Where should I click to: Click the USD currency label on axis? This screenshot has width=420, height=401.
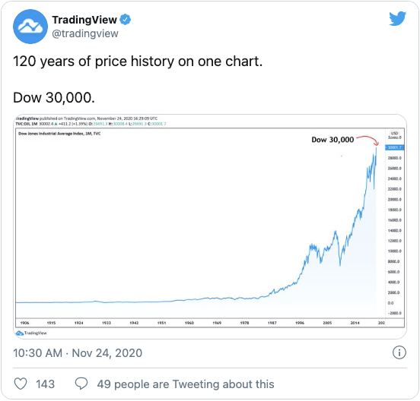[394, 133]
